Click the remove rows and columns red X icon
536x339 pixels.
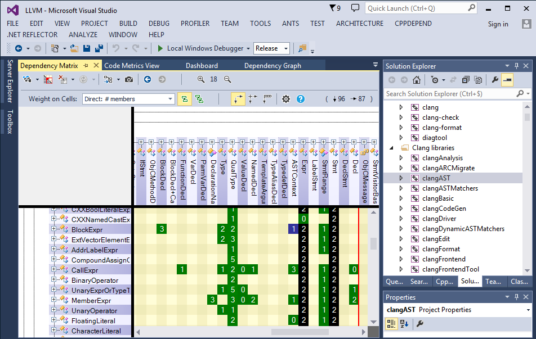coord(63,79)
